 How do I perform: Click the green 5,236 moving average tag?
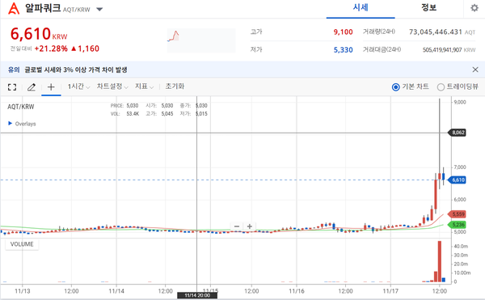click(458, 225)
